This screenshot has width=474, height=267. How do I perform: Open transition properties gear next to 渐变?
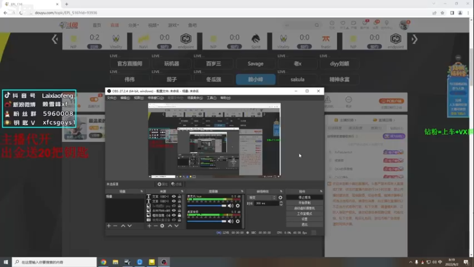pyautogui.click(x=280, y=198)
